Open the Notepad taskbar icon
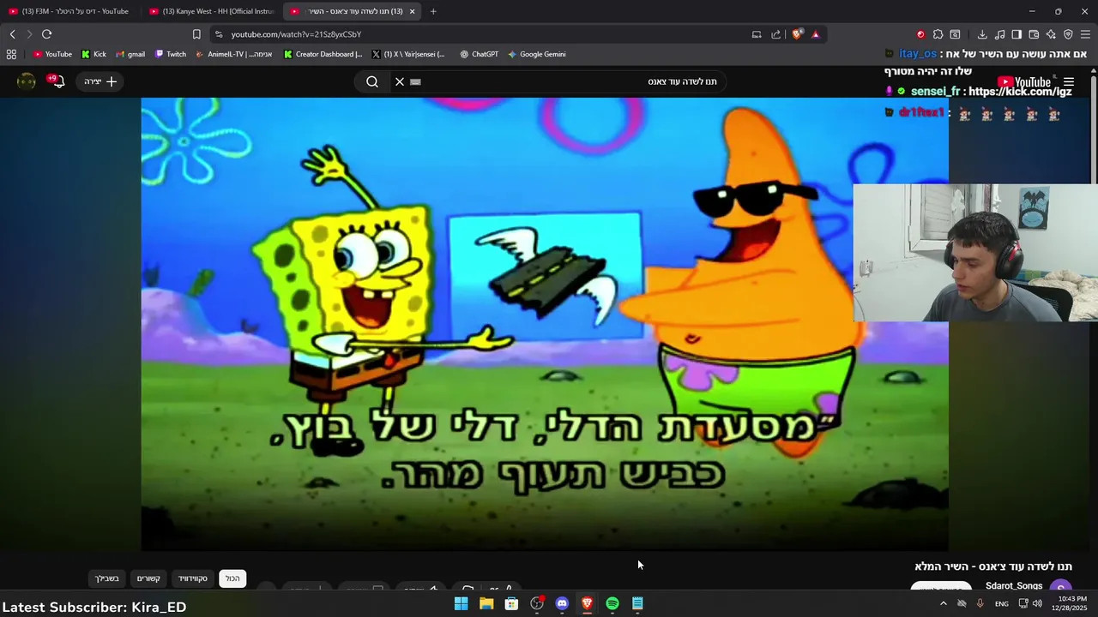1098x617 pixels. pyautogui.click(x=637, y=603)
